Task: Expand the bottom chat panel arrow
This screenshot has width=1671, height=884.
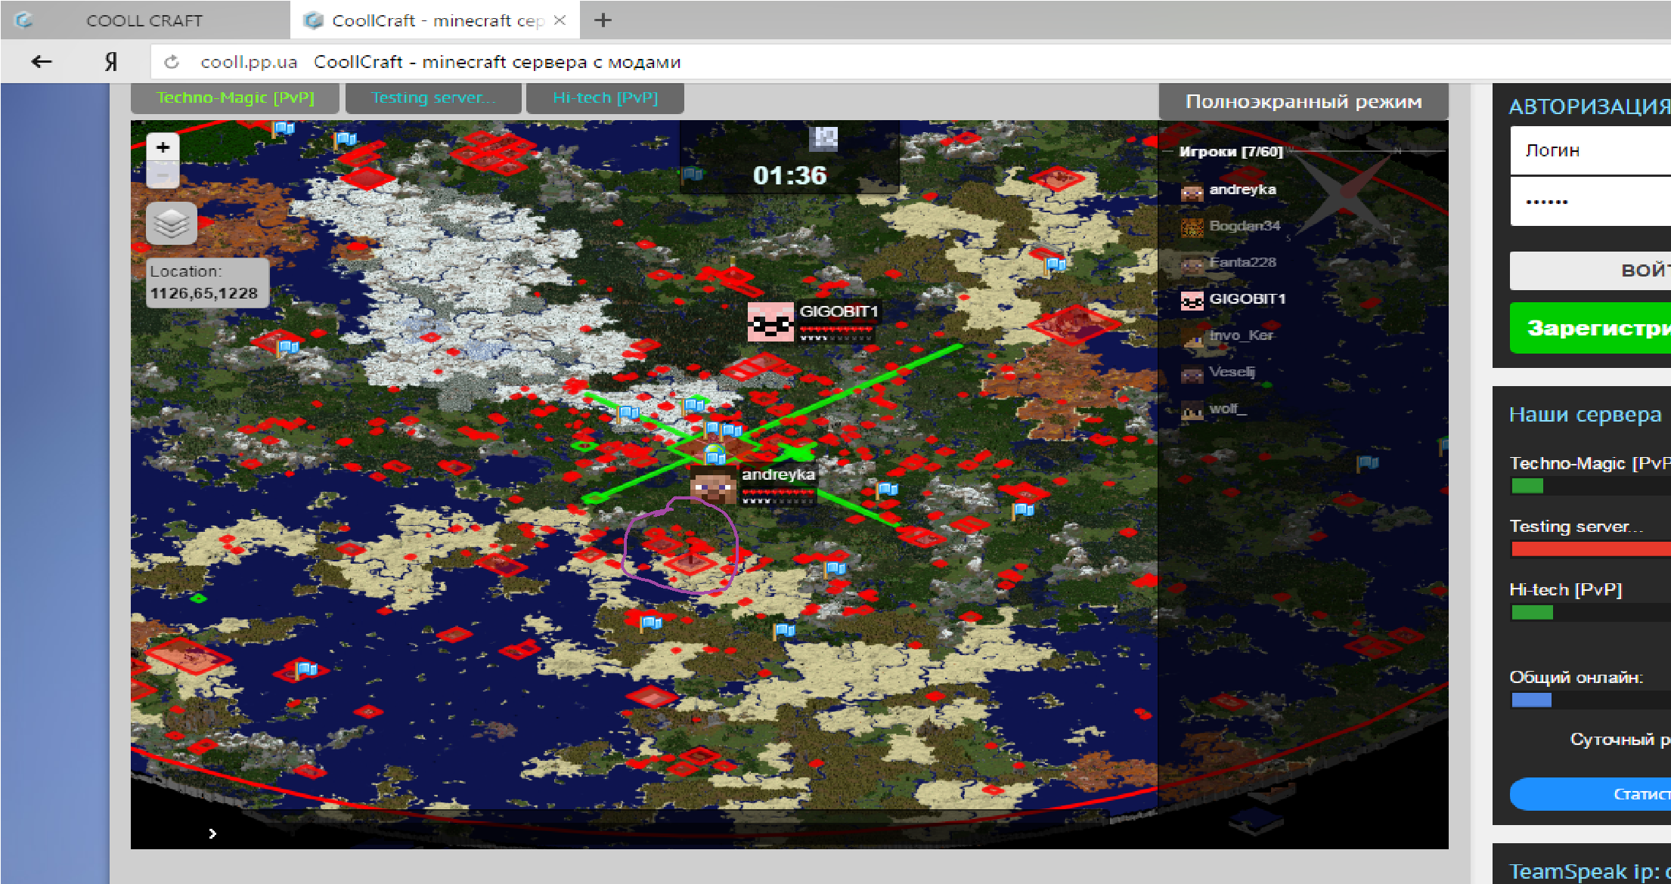Action: click(x=212, y=833)
